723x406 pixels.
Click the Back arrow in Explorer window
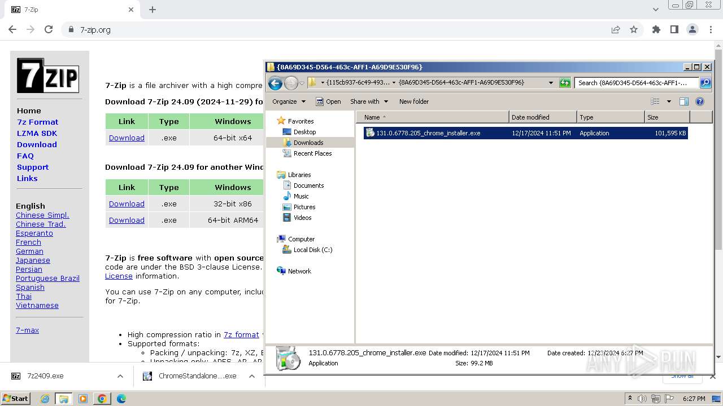[x=275, y=83]
